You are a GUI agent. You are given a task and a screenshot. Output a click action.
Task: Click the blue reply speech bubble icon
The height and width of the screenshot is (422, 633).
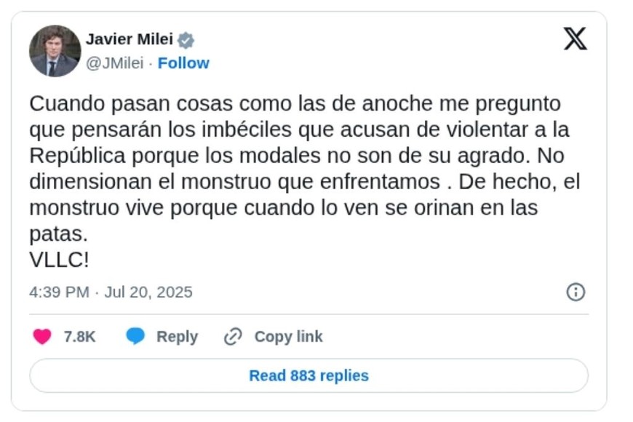(x=135, y=336)
